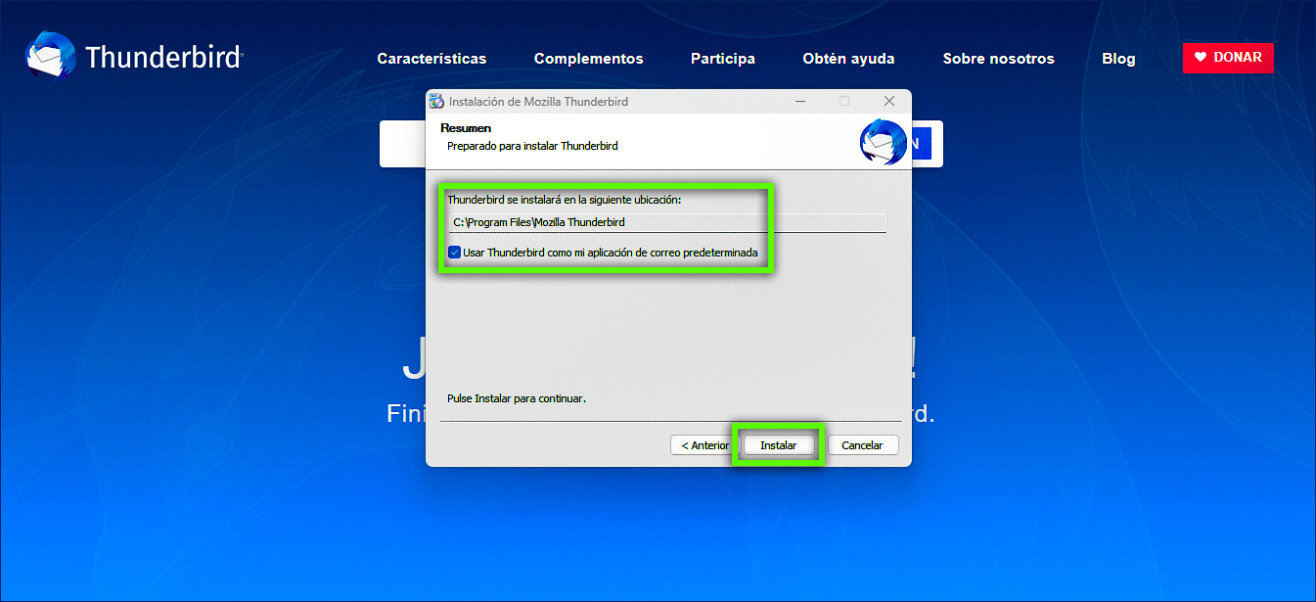Click the Thunderbird logo in the installer header
This screenshot has width=1316, height=602.
coord(883,142)
